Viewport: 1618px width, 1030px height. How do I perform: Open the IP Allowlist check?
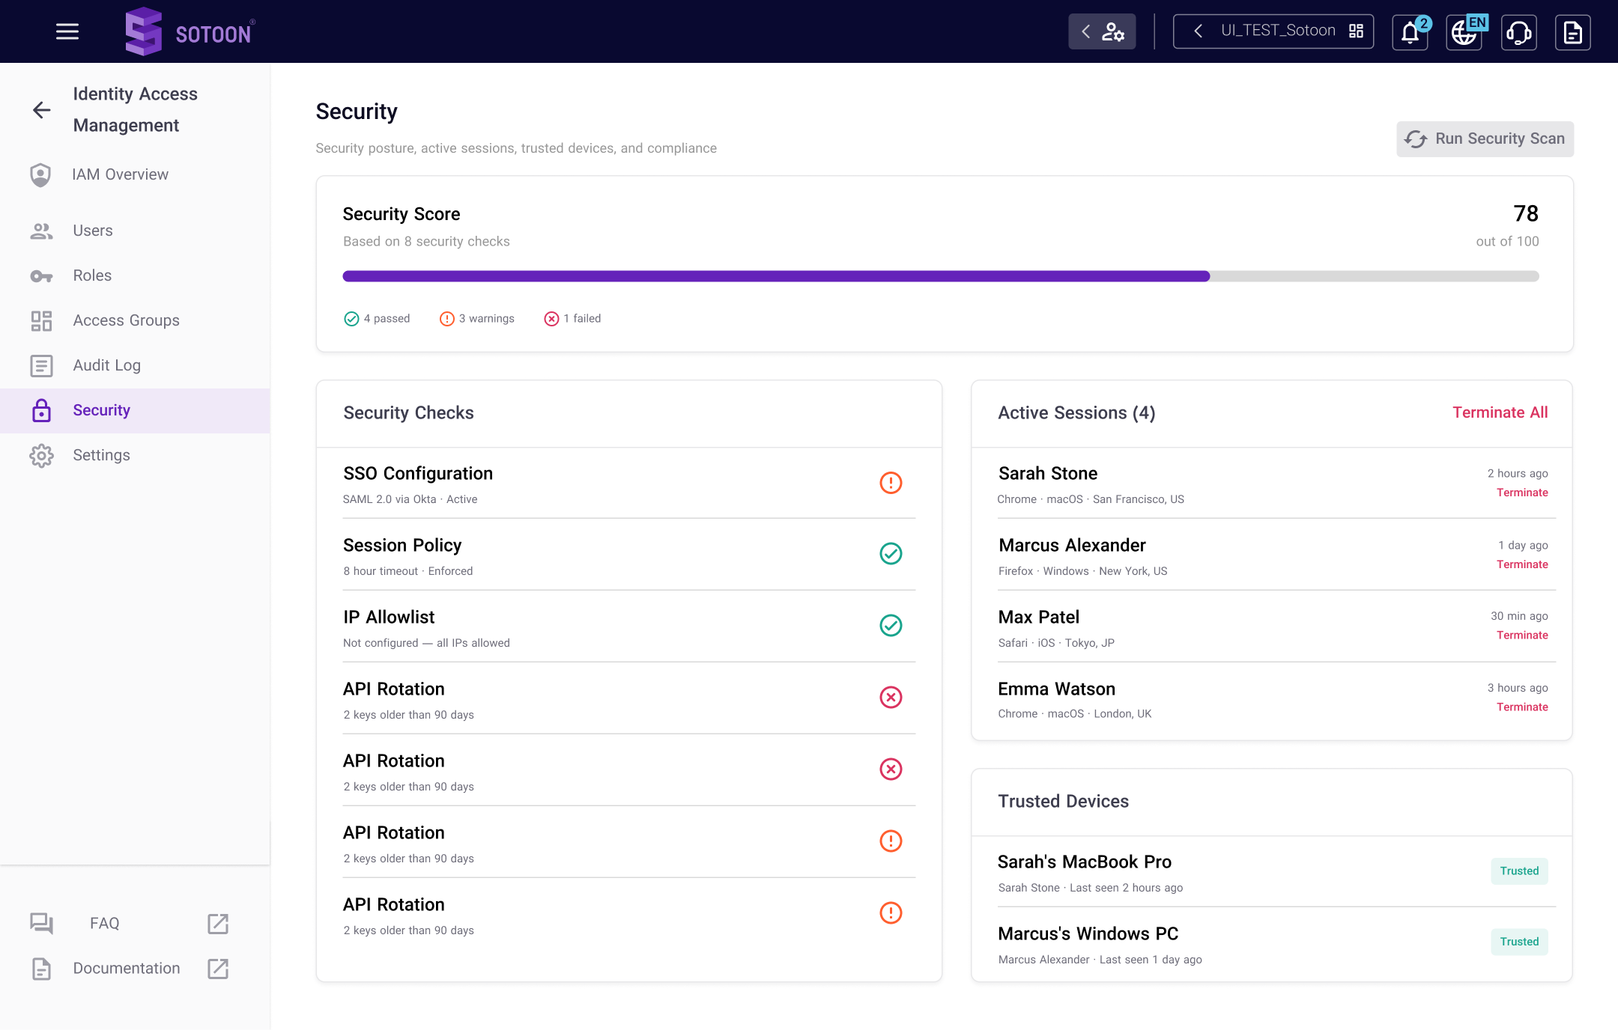pos(628,627)
